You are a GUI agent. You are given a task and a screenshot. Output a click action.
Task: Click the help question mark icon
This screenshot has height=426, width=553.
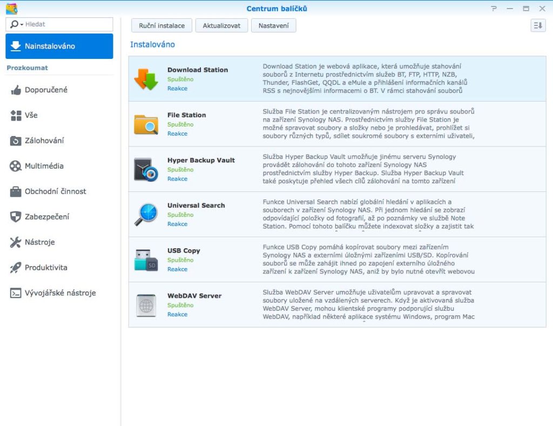[493, 8]
